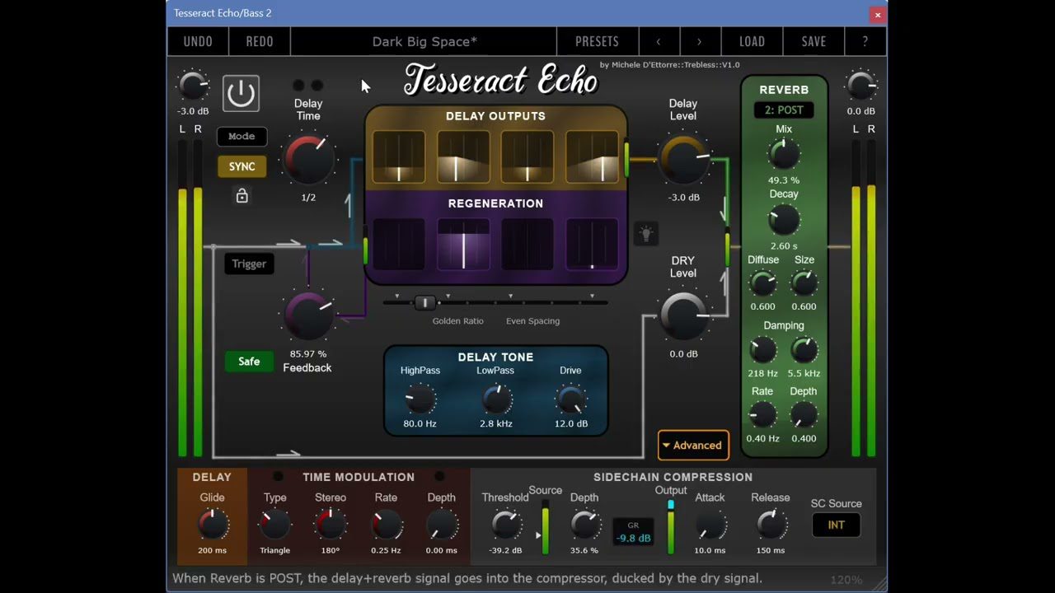Viewport: 1055px width, 593px height.
Task: Click the delay time lock icon
Action: tap(241, 196)
